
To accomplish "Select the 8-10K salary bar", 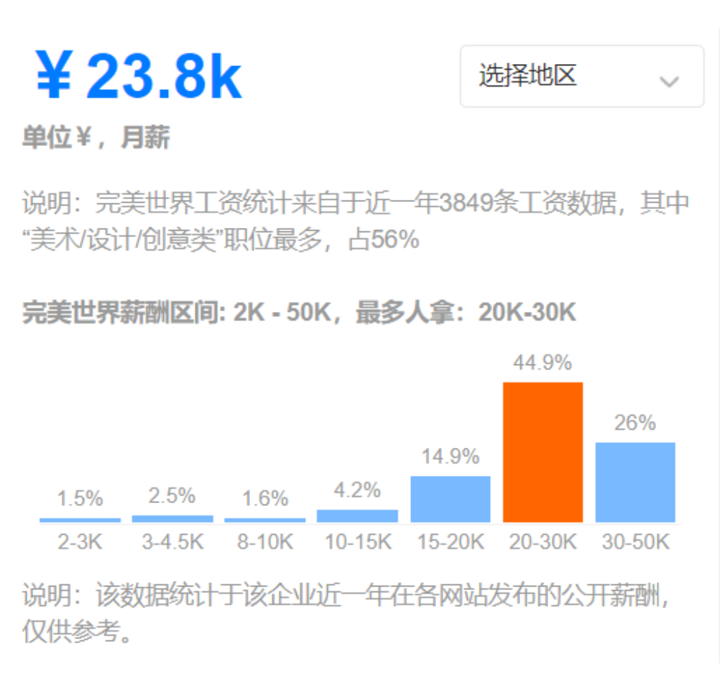I will coord(265,520).
